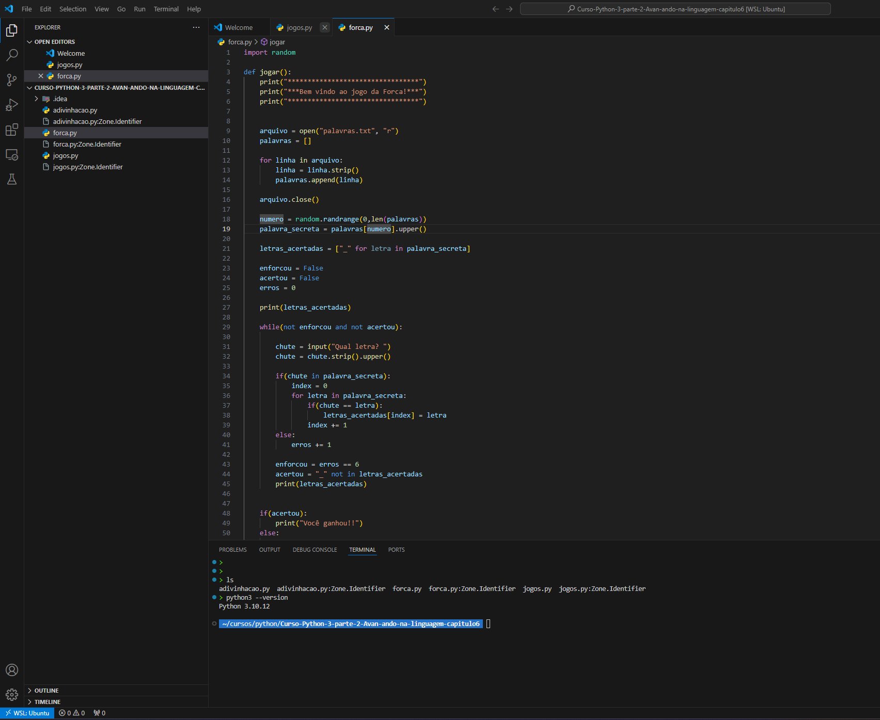
Task: Open the Run menu
Action: coord(139,9)
